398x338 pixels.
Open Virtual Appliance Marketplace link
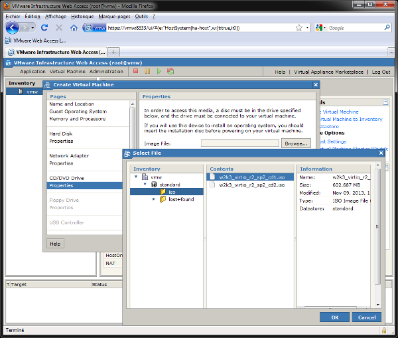click(x=328, y=72)
